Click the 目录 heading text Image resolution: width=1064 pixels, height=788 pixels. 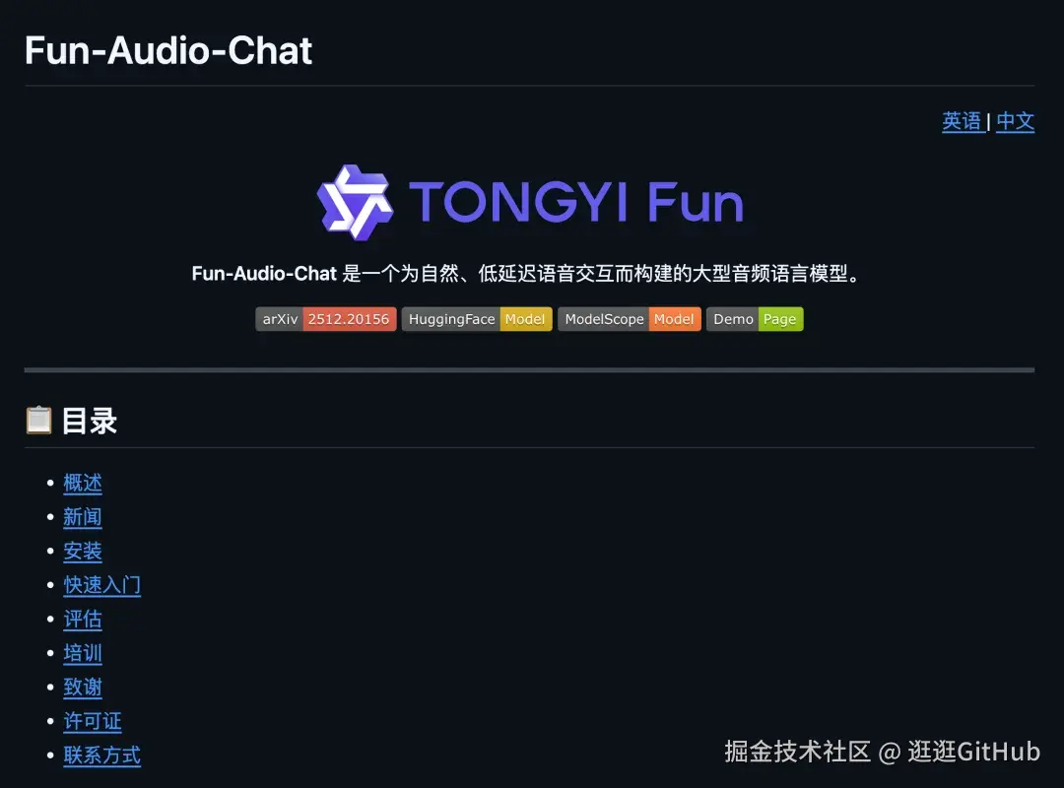point(90,421)
